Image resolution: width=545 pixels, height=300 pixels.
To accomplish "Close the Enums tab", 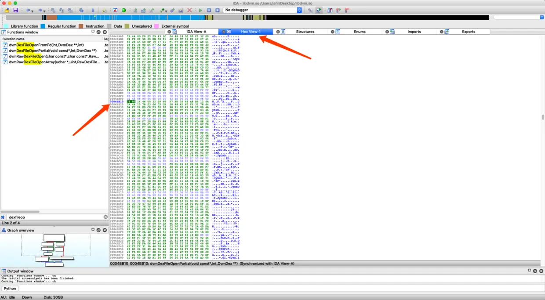I will [x=332, y=32].
